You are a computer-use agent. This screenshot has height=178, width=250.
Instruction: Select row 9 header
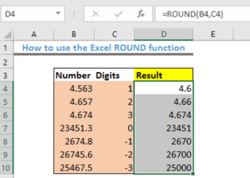point(7,154)
